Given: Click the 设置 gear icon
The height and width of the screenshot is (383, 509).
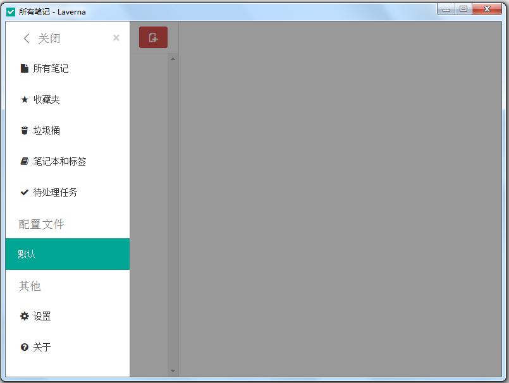Looking at the screenshot, I should (x=25, y=316).
